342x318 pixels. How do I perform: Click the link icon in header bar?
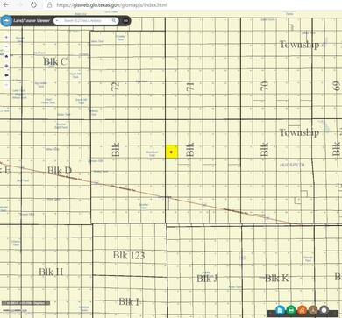tap(125, 21)
